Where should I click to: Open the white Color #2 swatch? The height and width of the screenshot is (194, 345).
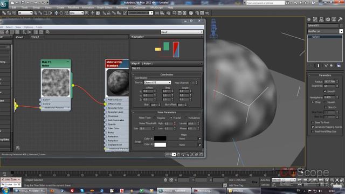[x=160, y=144]
